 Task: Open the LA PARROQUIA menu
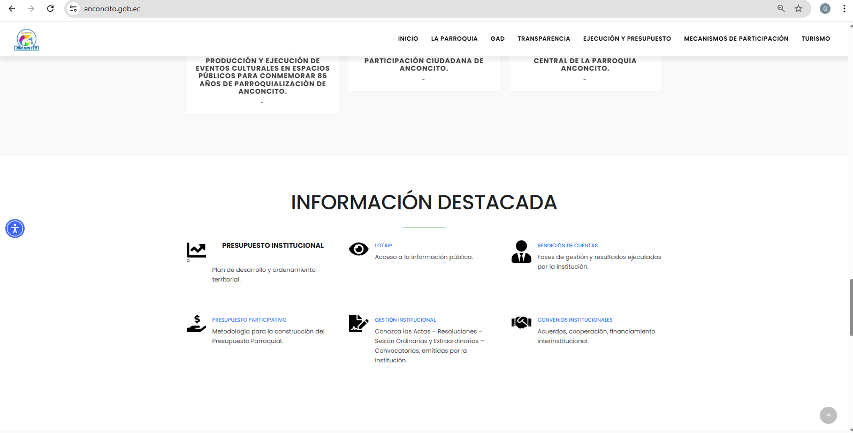(454, 39)
